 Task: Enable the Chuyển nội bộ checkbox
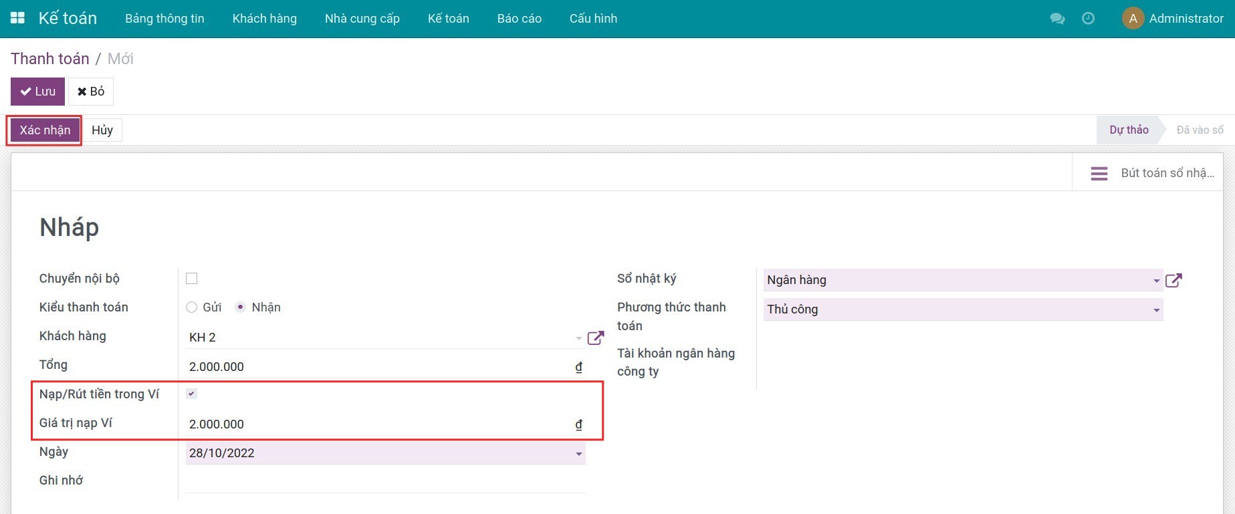point(192,279)
